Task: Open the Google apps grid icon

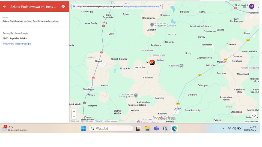Action: pos(244,6)
